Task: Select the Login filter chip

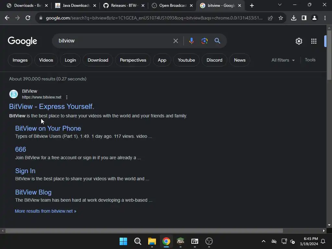Action: coord(70,60)
